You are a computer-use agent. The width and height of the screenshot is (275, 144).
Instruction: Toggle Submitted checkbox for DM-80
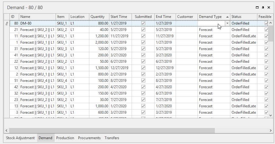[143, 23]
